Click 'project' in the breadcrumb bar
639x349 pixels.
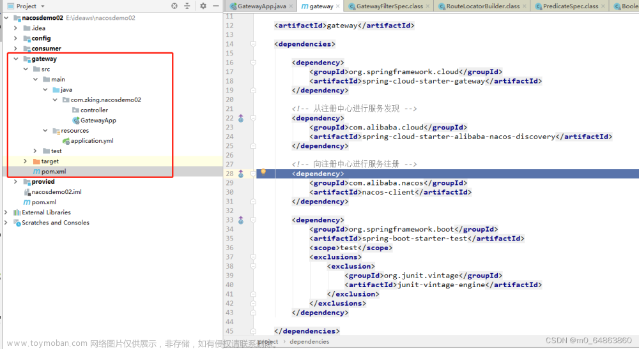click(x=268, y=342)
